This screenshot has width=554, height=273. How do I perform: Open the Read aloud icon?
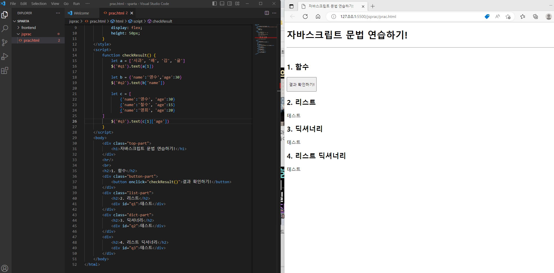497,17
